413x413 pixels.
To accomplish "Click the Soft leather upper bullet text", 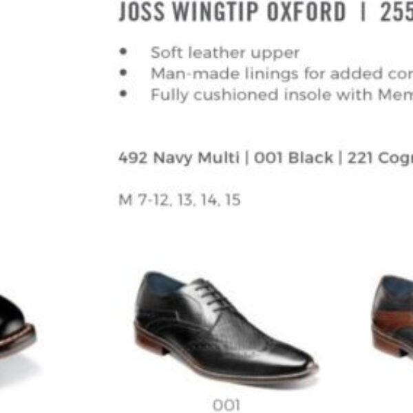I will [225, 53].
